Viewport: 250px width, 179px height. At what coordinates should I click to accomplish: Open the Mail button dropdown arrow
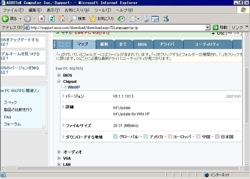click(x=138, y=19)
